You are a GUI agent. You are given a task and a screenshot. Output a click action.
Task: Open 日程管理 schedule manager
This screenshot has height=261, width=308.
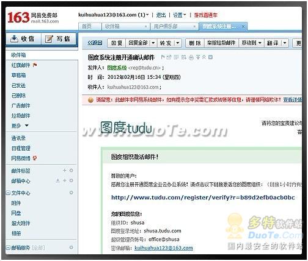(x=21, y=148)
